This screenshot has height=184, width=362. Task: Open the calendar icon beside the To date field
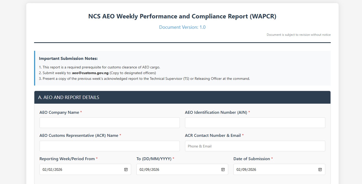tap(223, 169)
